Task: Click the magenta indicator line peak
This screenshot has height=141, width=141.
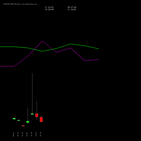Action: tap(42, 41)
